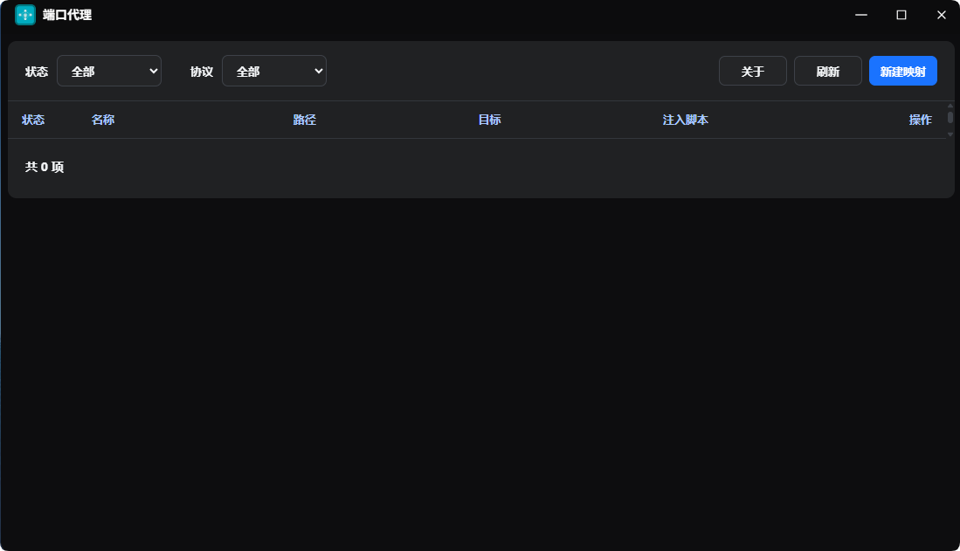
Task: Click the 刷新 button
Action: pos(828,71)
